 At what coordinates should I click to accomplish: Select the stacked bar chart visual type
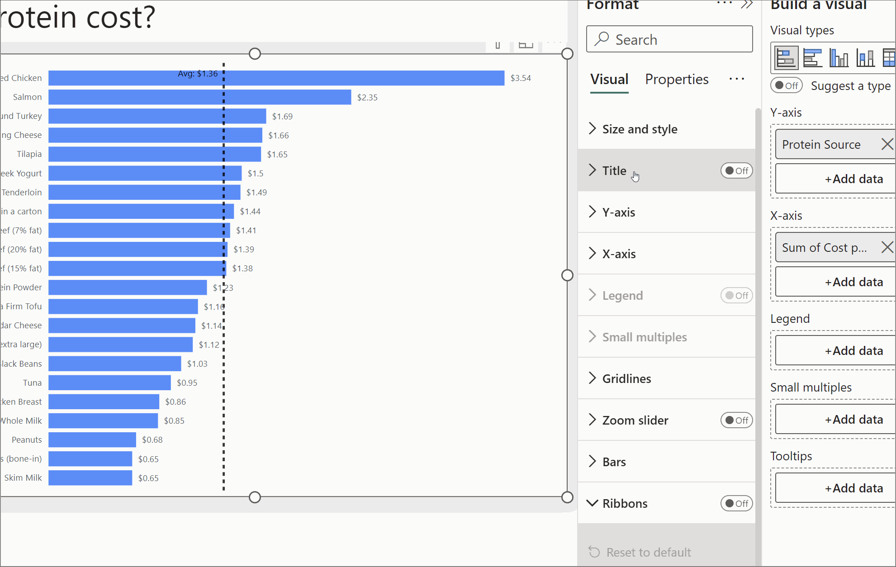(786, 58)
